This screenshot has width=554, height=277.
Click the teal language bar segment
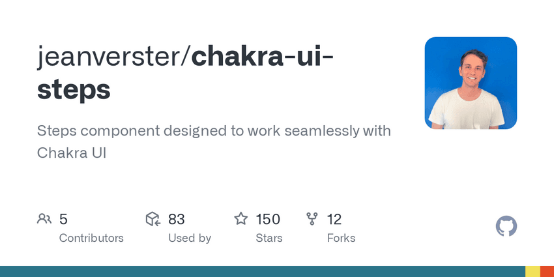(x=261, y=271)
